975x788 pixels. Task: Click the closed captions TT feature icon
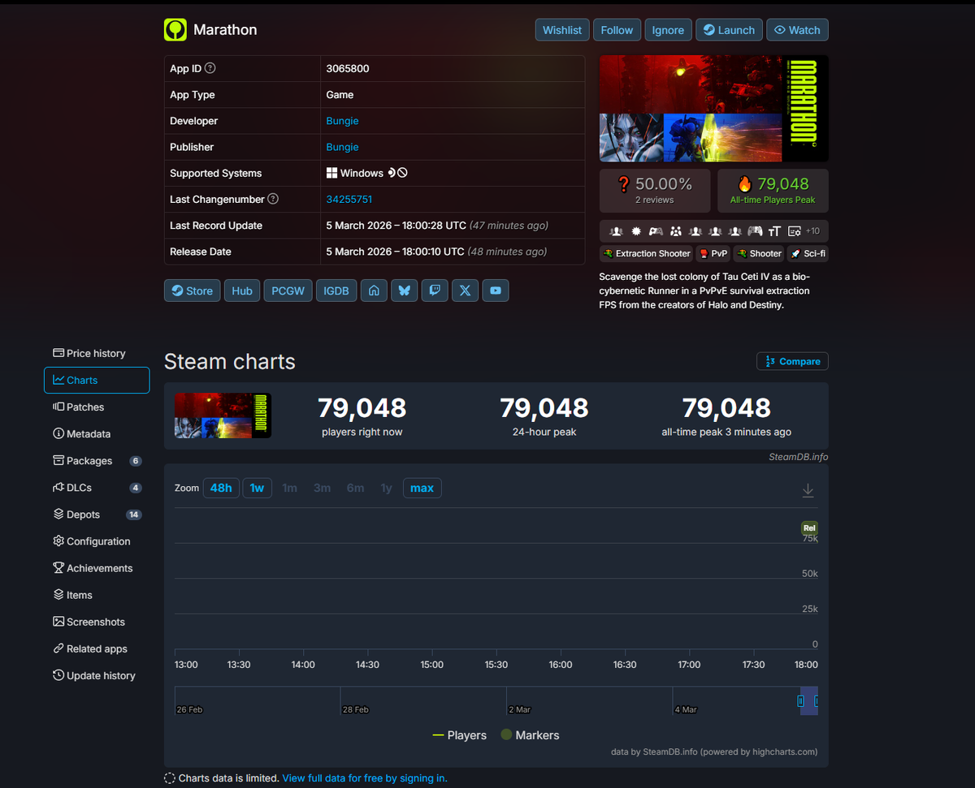point(774,231)
